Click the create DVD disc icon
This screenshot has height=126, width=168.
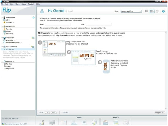click(126, 123)
